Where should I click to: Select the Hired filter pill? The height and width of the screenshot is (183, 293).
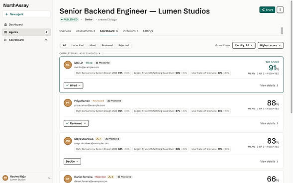(x=93, y=45)
